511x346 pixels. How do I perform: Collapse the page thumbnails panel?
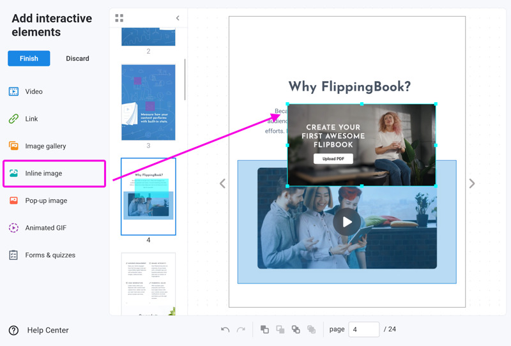point(178,18)
